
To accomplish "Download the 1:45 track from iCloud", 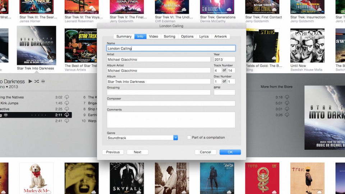I will coord(67,103).
